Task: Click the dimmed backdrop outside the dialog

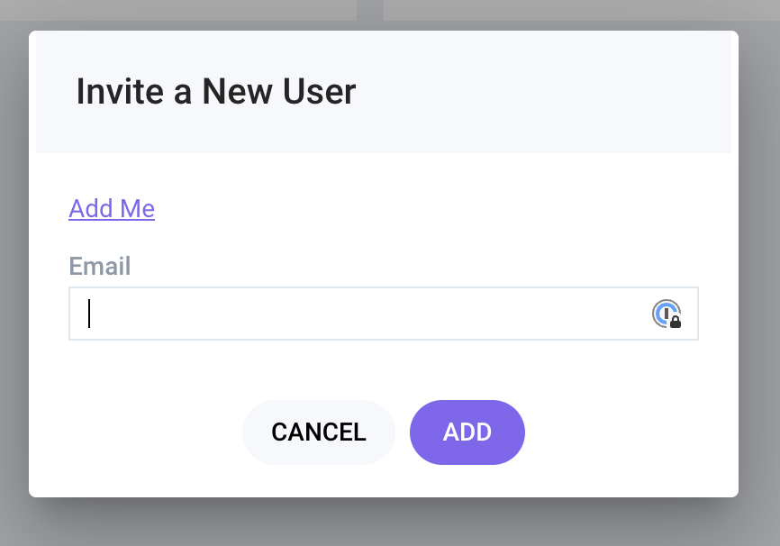Action: point(758,270)
